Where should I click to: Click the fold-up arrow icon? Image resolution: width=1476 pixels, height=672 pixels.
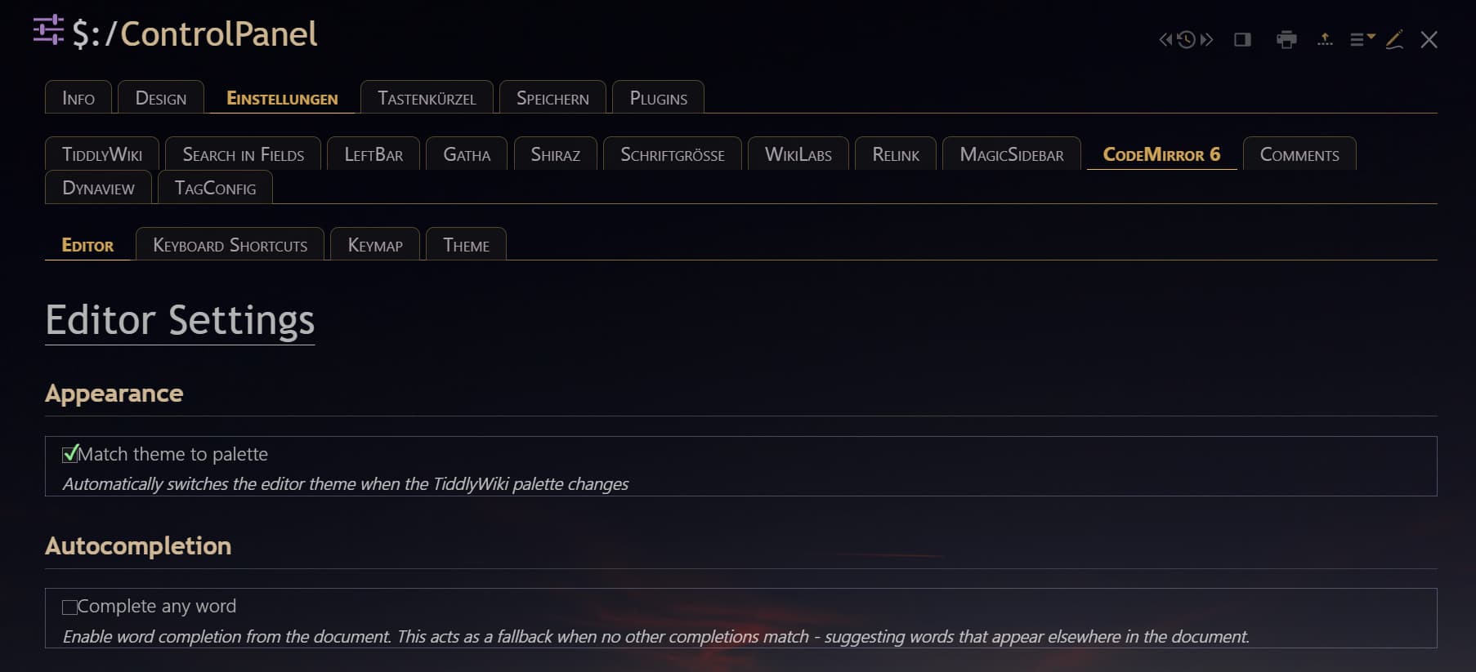click(1325, 39)
